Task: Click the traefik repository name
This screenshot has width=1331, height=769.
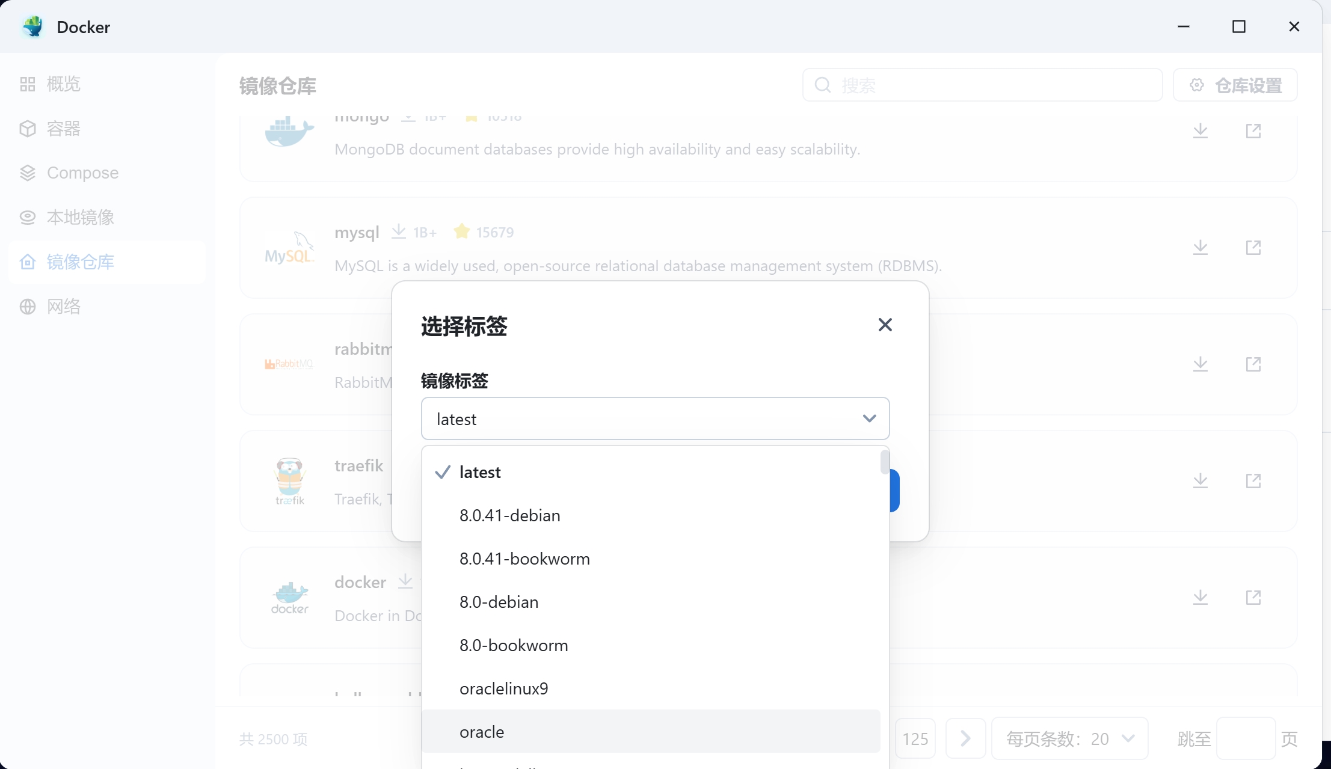Action: click(x=358, y=465)
